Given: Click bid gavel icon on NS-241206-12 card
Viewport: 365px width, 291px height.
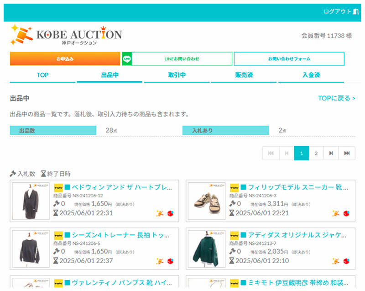Looking at the screenshot, I should click(56, 204).
